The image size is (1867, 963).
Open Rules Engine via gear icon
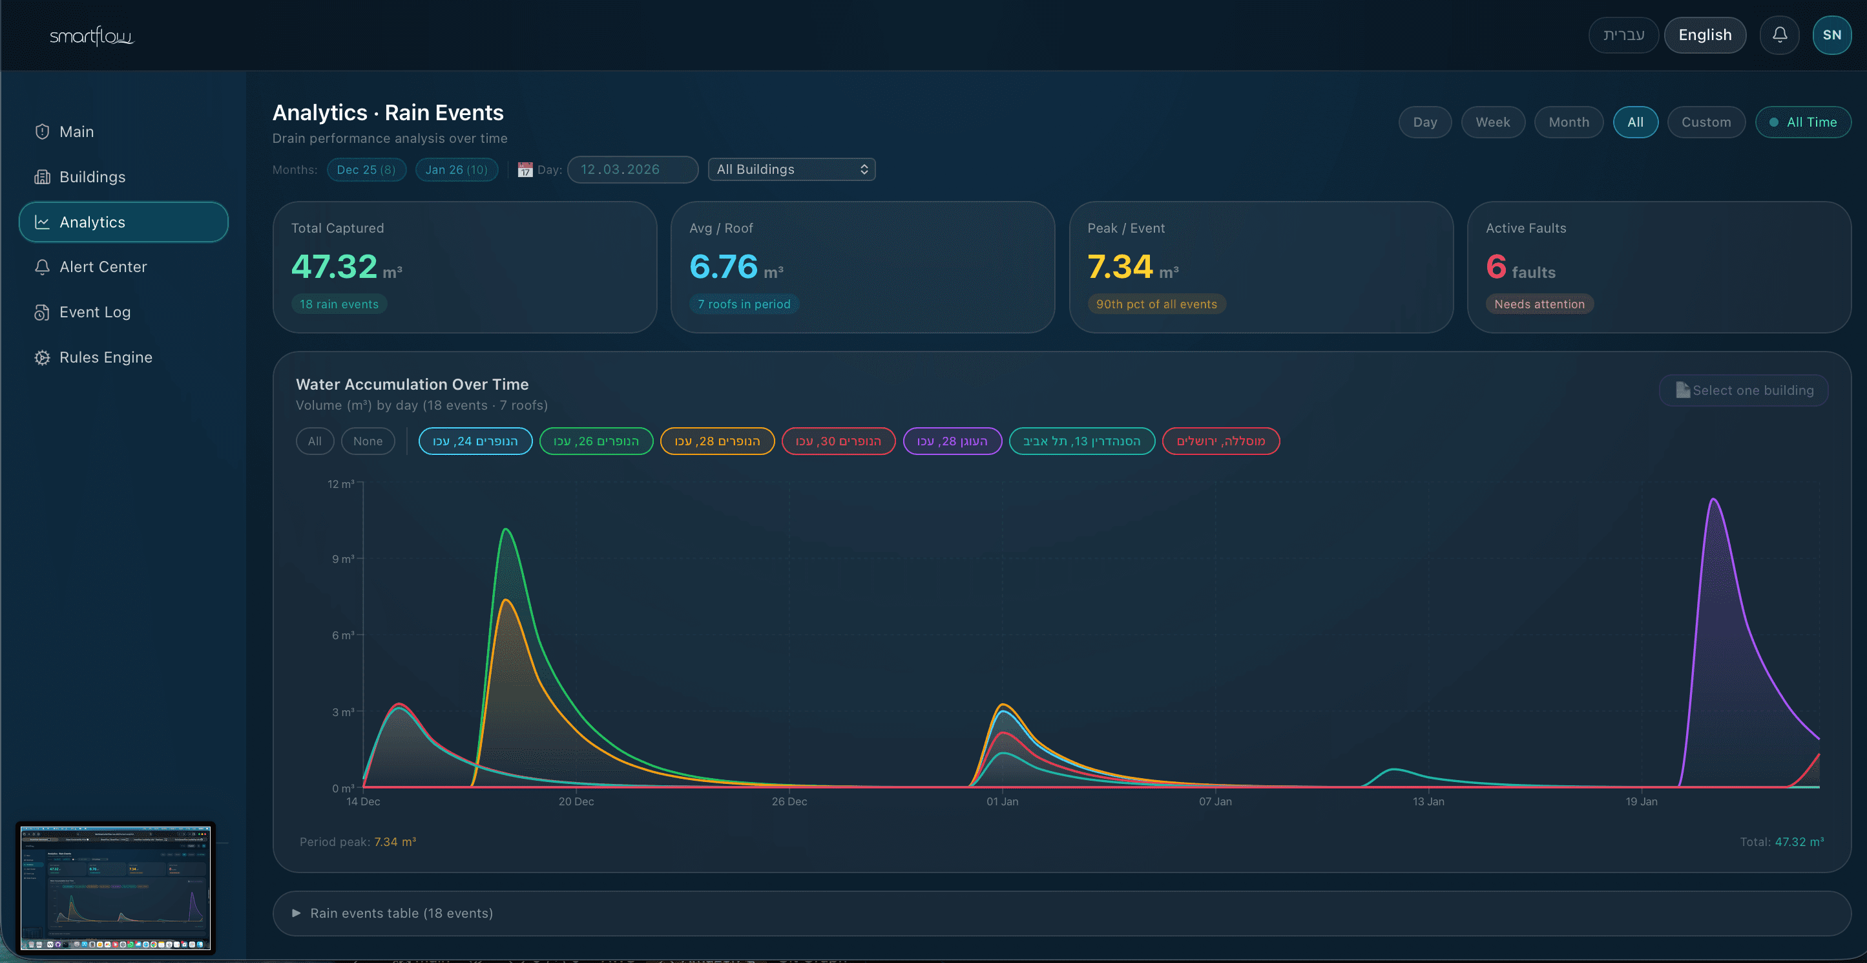coord(43,357)
